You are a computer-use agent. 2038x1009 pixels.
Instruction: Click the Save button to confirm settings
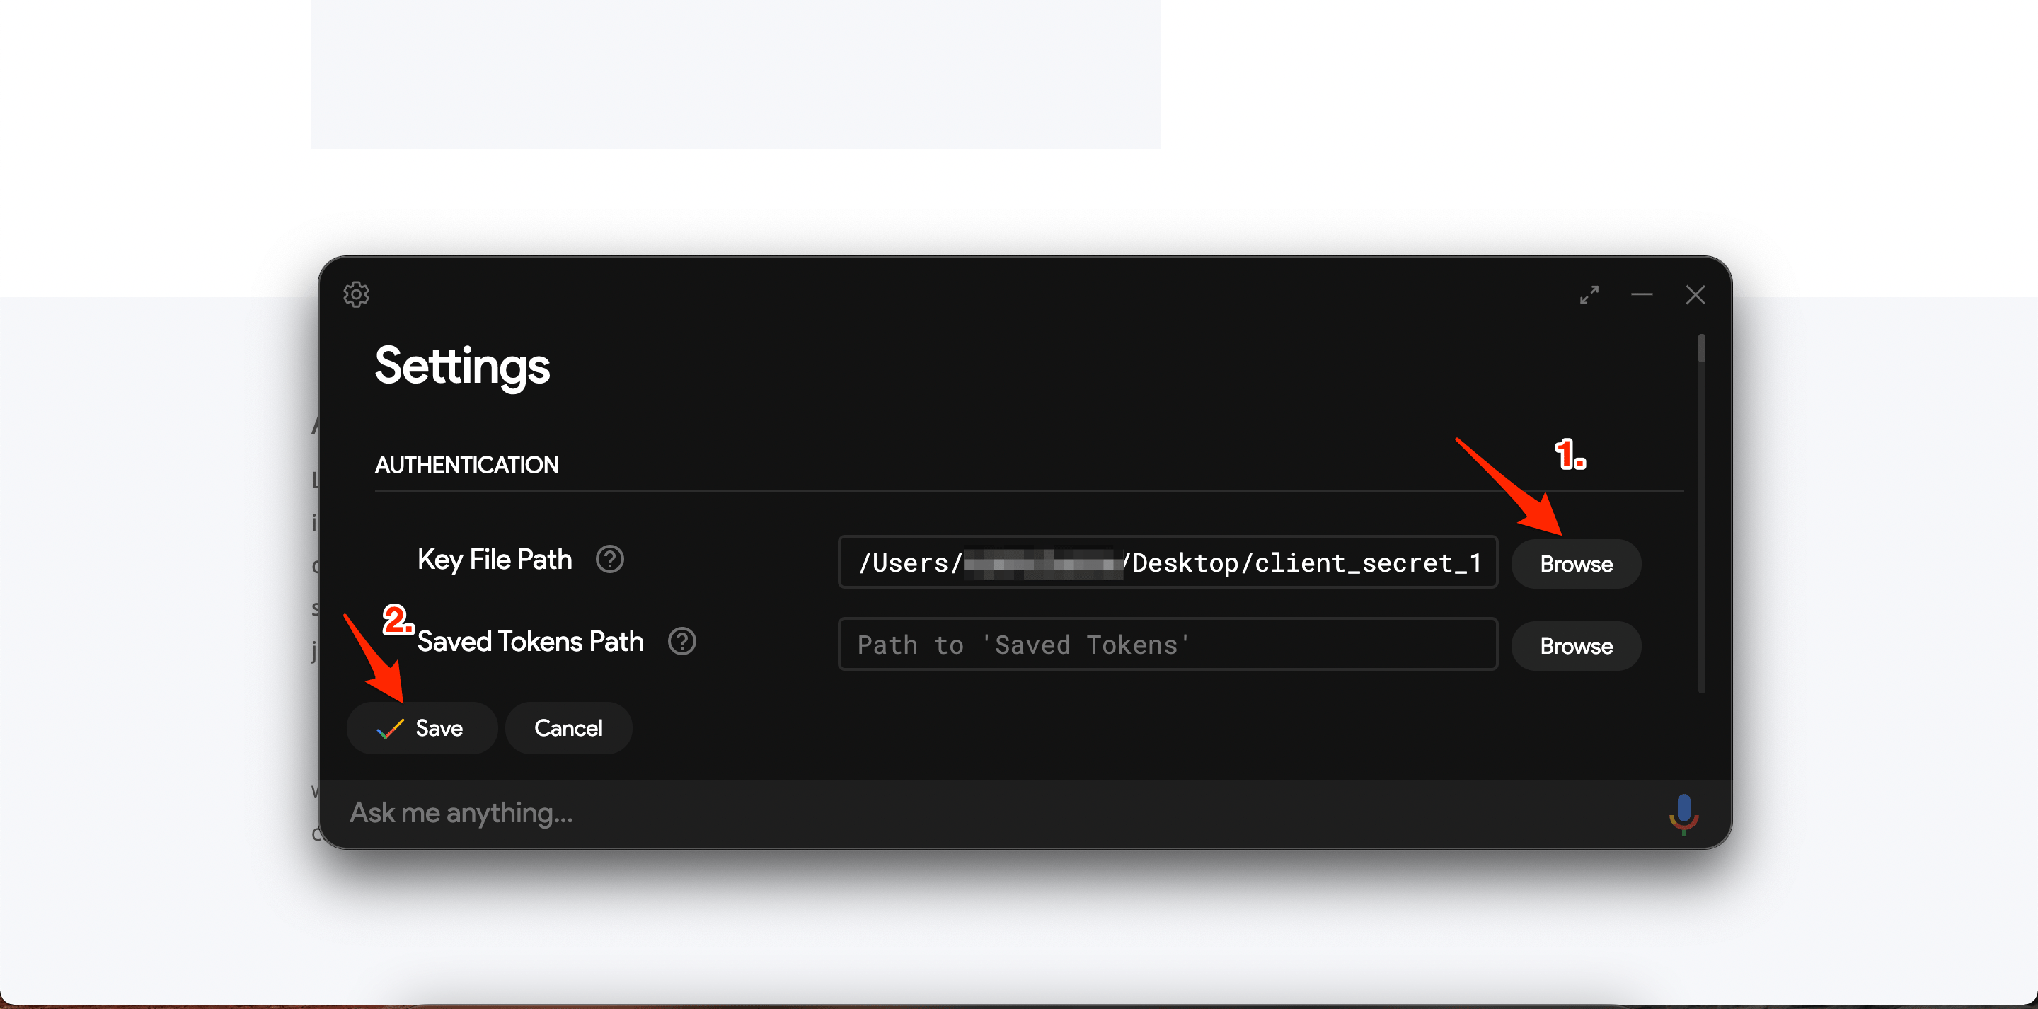pyautogui.click(x=422, y=727)
